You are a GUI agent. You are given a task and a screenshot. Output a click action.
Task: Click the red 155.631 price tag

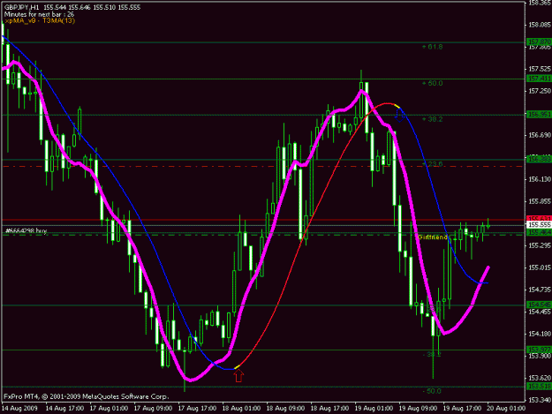[539, 218]
